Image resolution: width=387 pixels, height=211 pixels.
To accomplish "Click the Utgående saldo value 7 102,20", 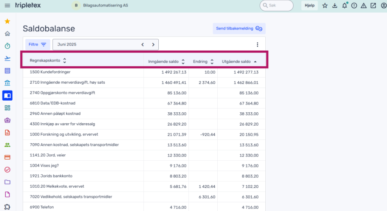I will pyautogui.click(x=250, y=186).
